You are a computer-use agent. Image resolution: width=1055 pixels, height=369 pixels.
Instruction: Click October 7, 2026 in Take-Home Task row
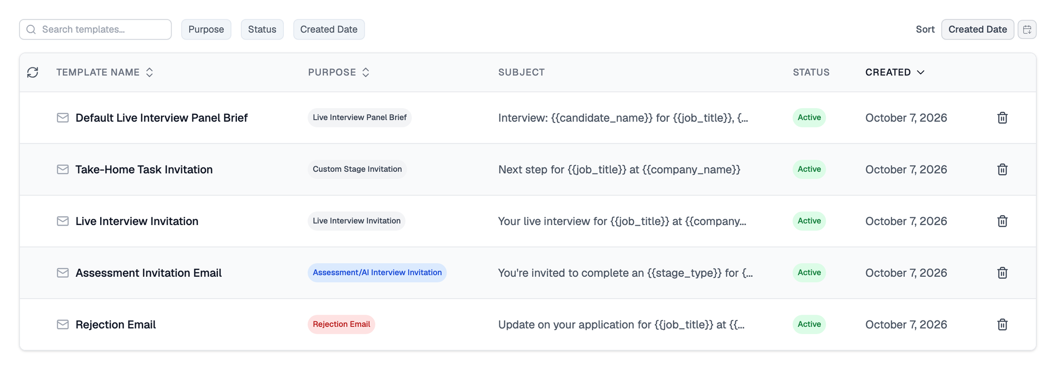(906, 169)
